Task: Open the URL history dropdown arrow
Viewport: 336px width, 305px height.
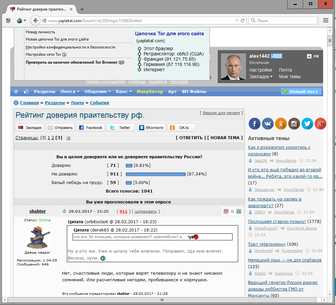Action: (237, 20)
